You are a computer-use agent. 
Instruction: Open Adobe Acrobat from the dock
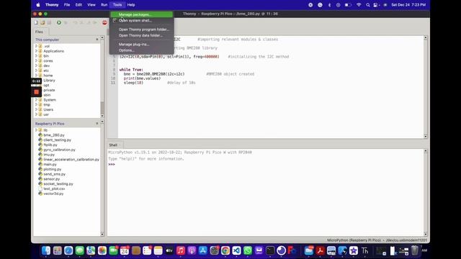(320, 250)
